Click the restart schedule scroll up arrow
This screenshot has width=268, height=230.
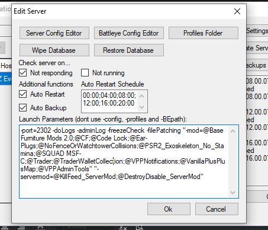(x=141, y=96)
